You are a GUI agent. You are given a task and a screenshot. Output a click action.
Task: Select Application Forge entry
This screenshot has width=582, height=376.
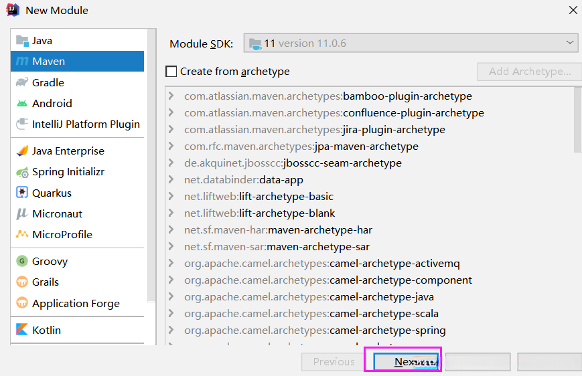click(77, 303)
